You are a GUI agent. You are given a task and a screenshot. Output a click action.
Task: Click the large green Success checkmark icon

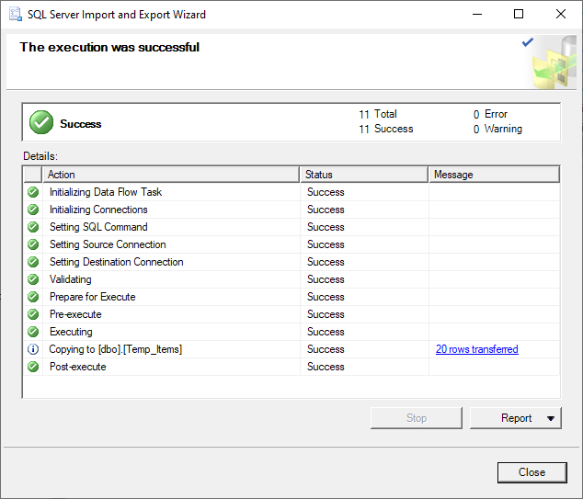coord(40,122)
